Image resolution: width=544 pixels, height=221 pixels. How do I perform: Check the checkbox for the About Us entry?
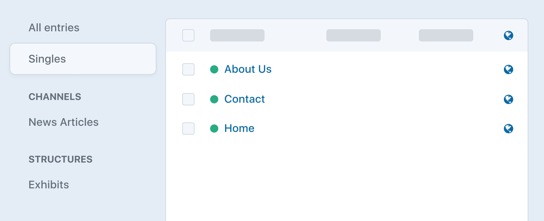click(188, 69)
